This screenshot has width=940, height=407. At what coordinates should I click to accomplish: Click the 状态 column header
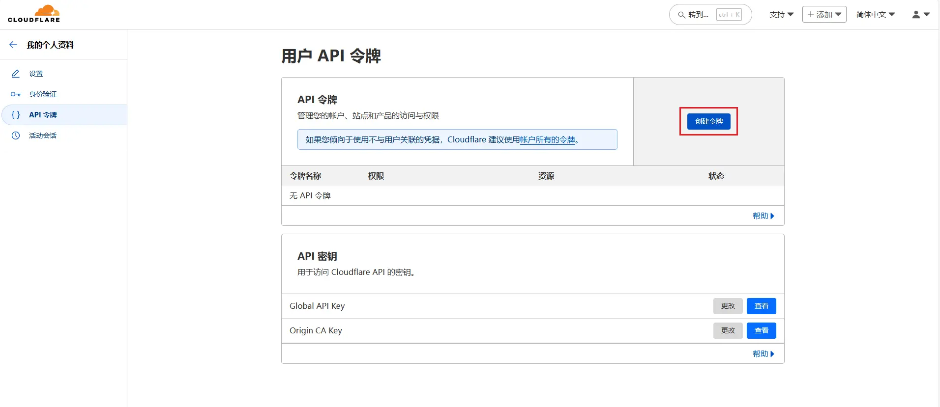pyautogui.click(x=716, y=176)
